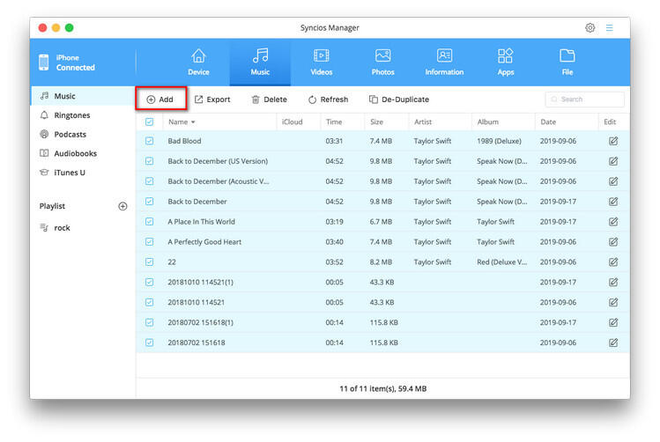
Task: Edit A Perfectly Good Heart info
Action: click(x=613, y=242)
